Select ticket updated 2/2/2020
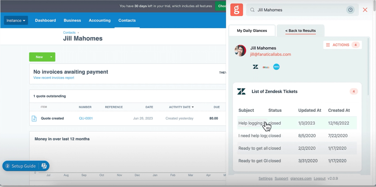Image resolution: width=376 pixels, height=187 pixels. [297, 148]
